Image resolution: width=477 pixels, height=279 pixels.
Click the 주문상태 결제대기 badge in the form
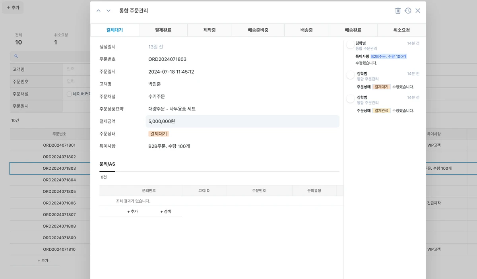(x=159, y=134)
